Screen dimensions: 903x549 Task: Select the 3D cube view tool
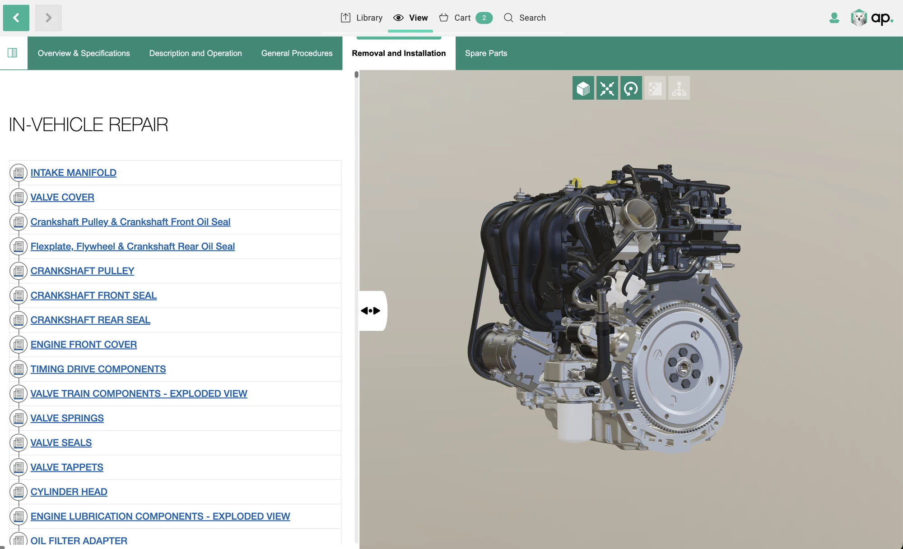tap(583, 88)
